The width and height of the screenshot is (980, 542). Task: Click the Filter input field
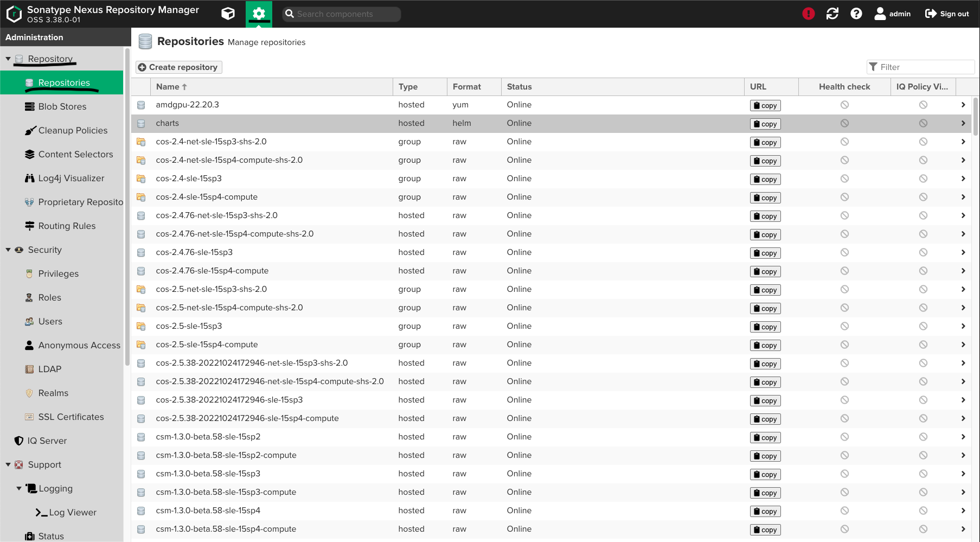tap(920, 67)
